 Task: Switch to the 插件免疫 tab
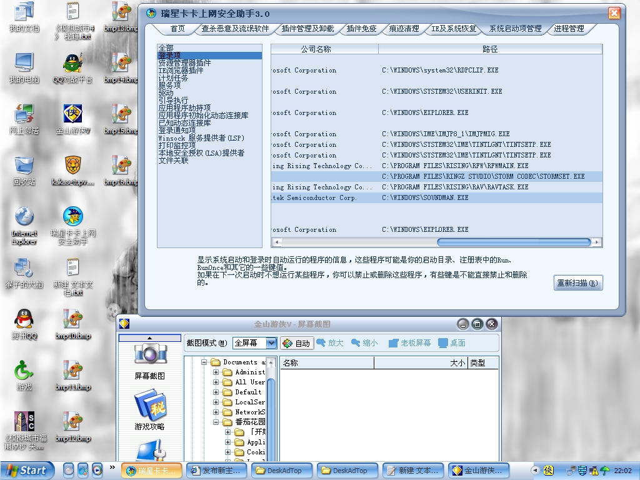click(361, 29)
